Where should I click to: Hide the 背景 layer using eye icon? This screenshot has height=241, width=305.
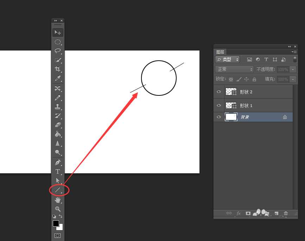[x=219, y=117]
